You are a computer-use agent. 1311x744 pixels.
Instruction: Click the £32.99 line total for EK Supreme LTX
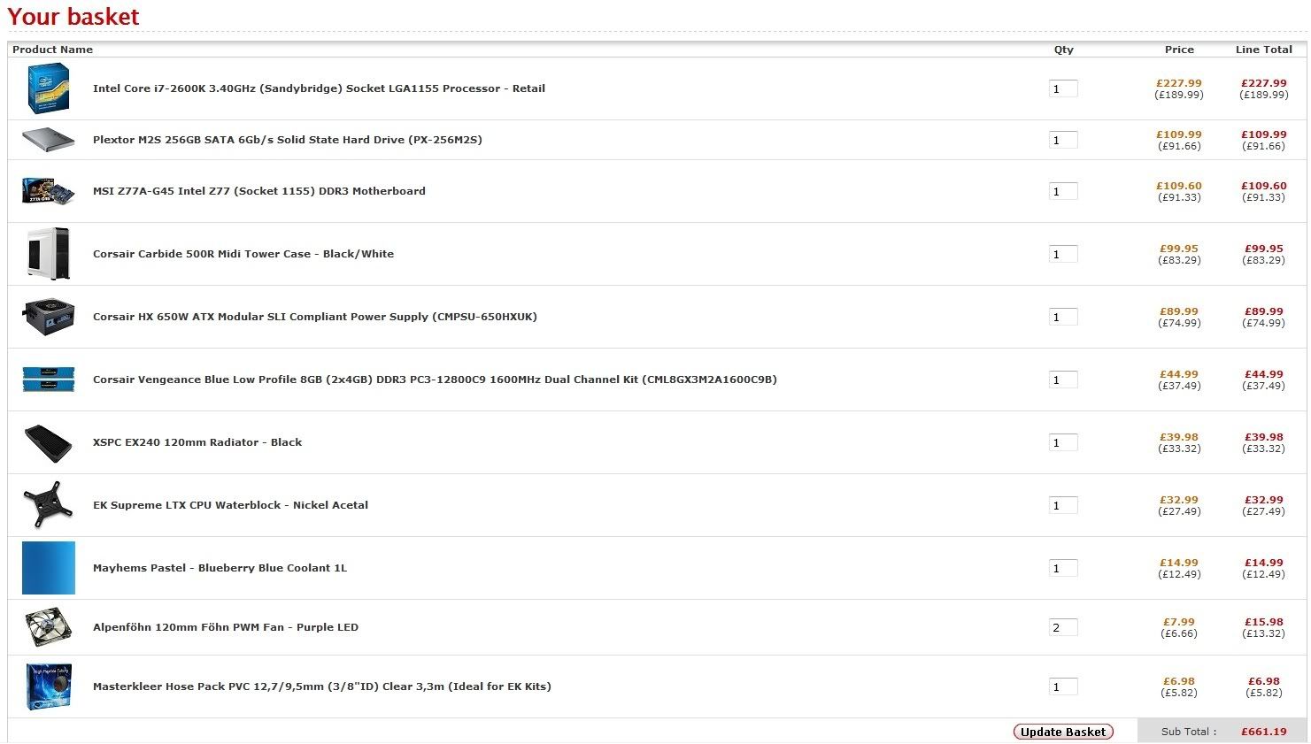1264,500
